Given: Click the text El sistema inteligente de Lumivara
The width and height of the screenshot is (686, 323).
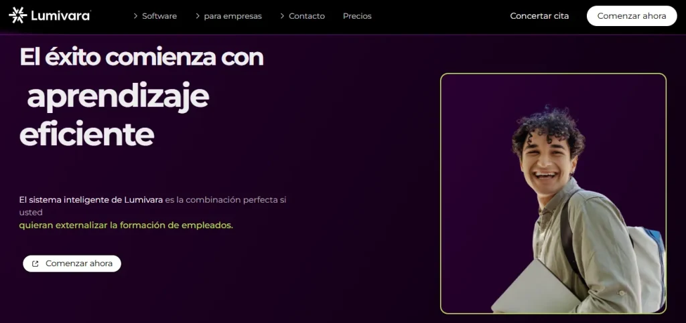Looking at the screenshot, I should point(91,200).
